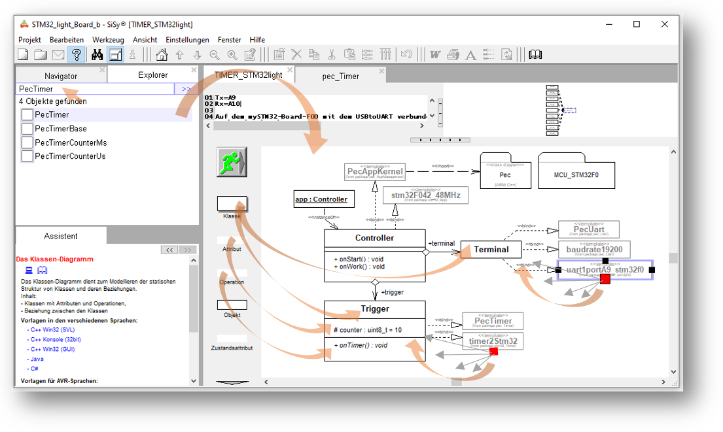723x432 pixels.
Task: Click the binoculars search icon
Action: click(97, 55)
